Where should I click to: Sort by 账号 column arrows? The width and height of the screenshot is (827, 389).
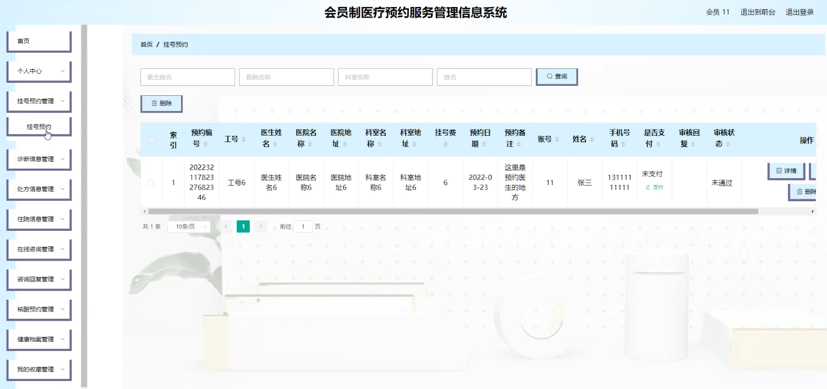tap(557, 139)
